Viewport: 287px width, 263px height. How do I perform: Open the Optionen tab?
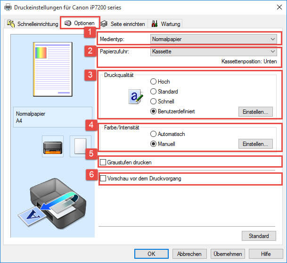[x=80, y=23]
